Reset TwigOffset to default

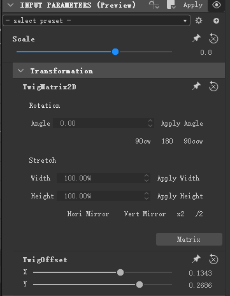click(213, 259)
